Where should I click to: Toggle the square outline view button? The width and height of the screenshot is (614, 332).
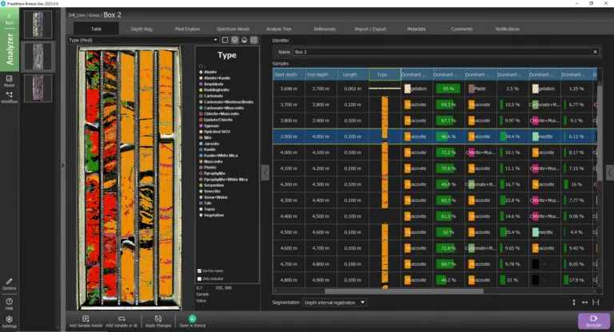tap(225, 40)
